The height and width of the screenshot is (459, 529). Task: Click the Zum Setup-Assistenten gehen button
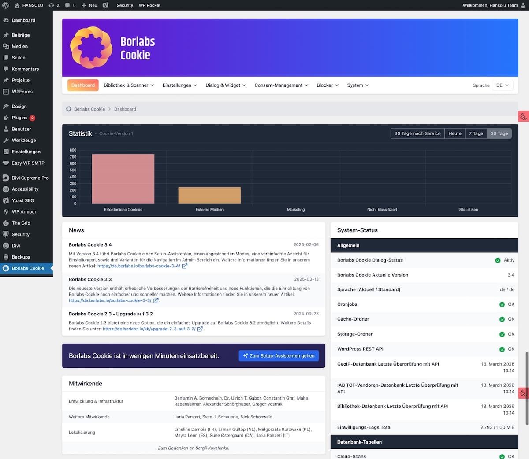click(279, 355)
